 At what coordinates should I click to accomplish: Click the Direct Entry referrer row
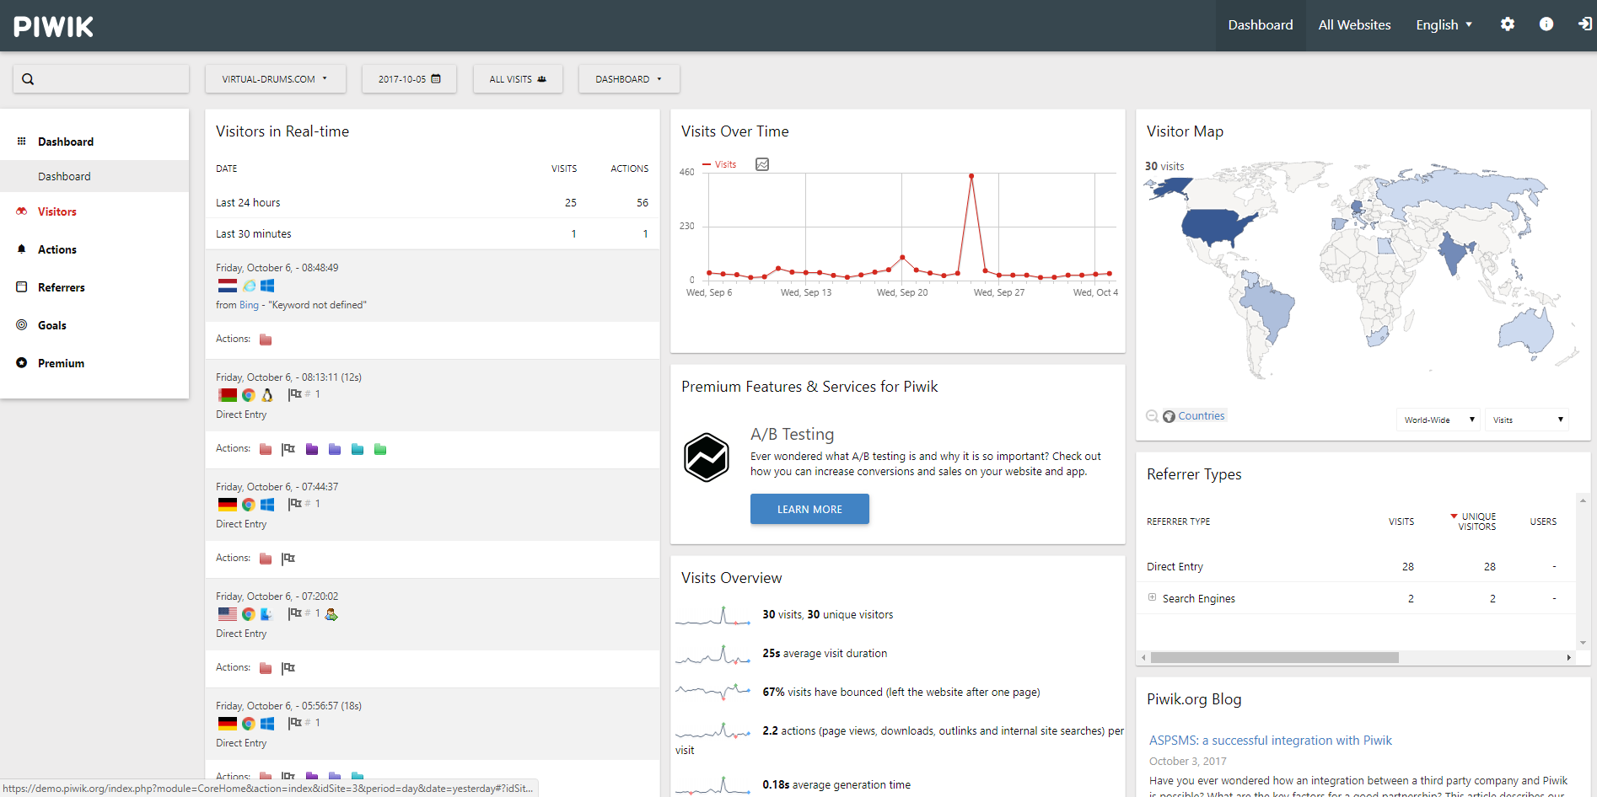point(1355,566)
